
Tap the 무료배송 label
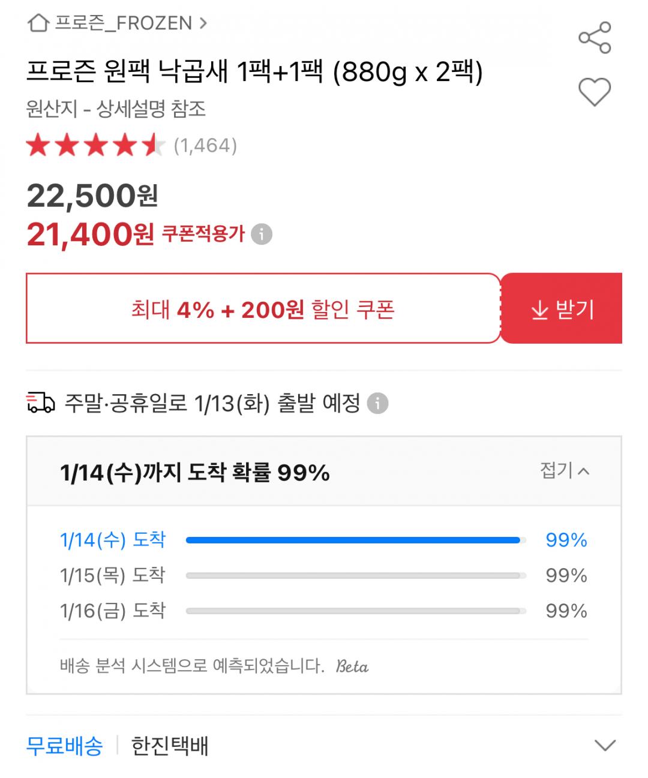click(64, 746)
